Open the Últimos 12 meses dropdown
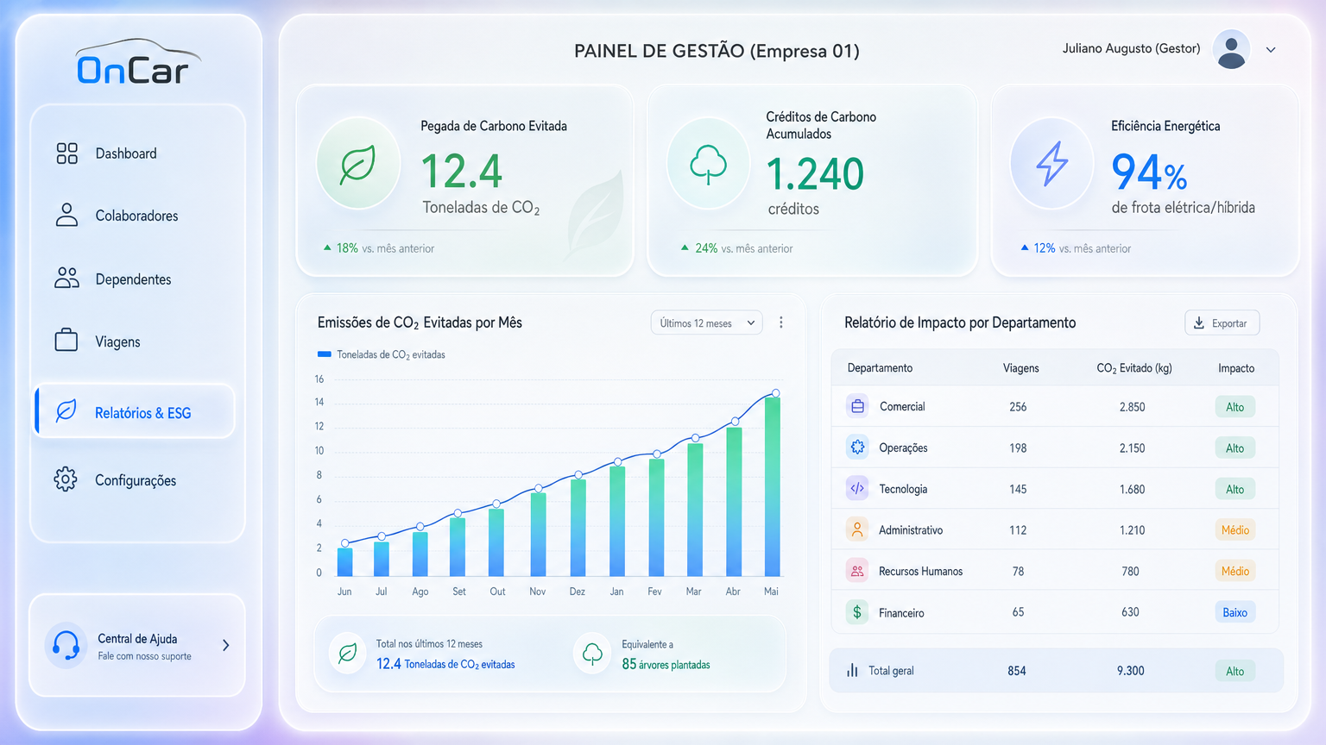 (706, 322)
